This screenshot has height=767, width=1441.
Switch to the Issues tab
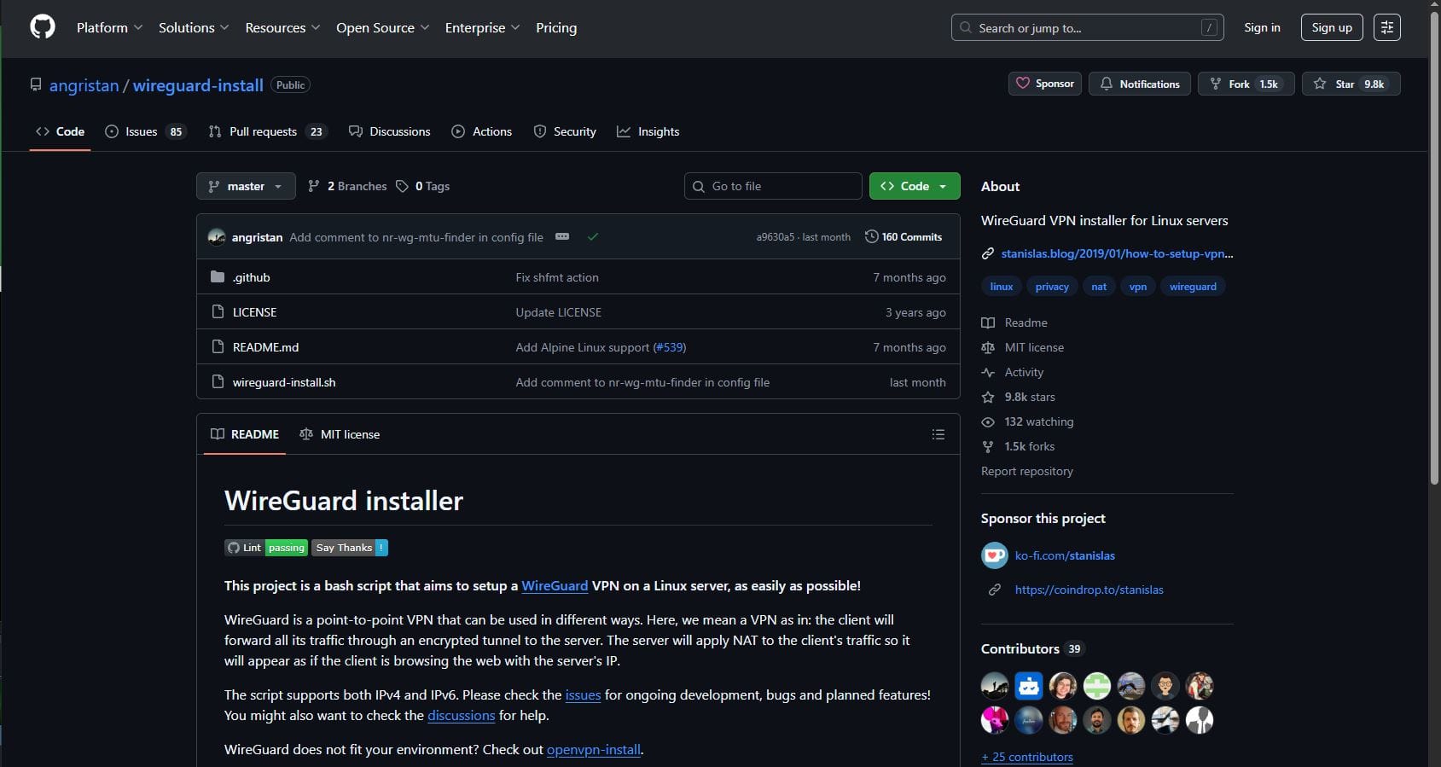(x=143, y=131)
